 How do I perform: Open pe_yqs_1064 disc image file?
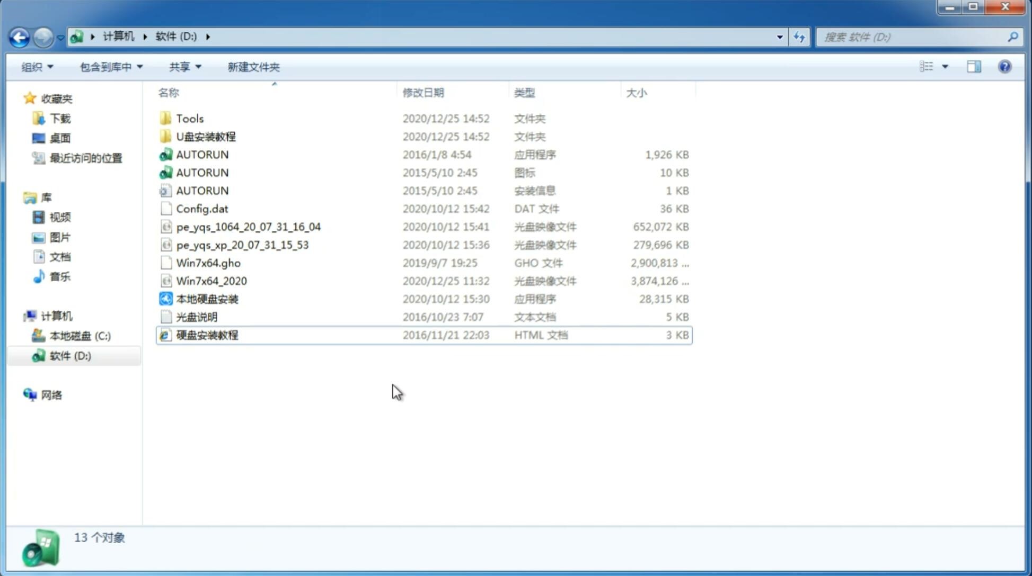[248, 227]
